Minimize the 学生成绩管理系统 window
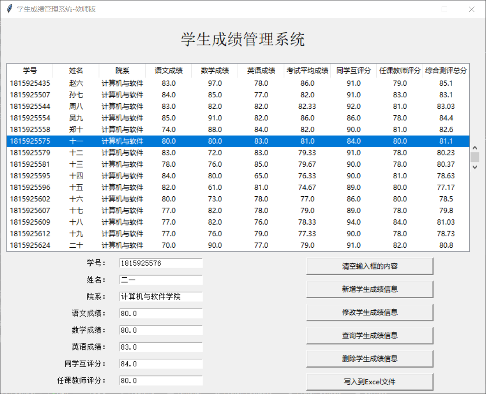 (418, 9)
